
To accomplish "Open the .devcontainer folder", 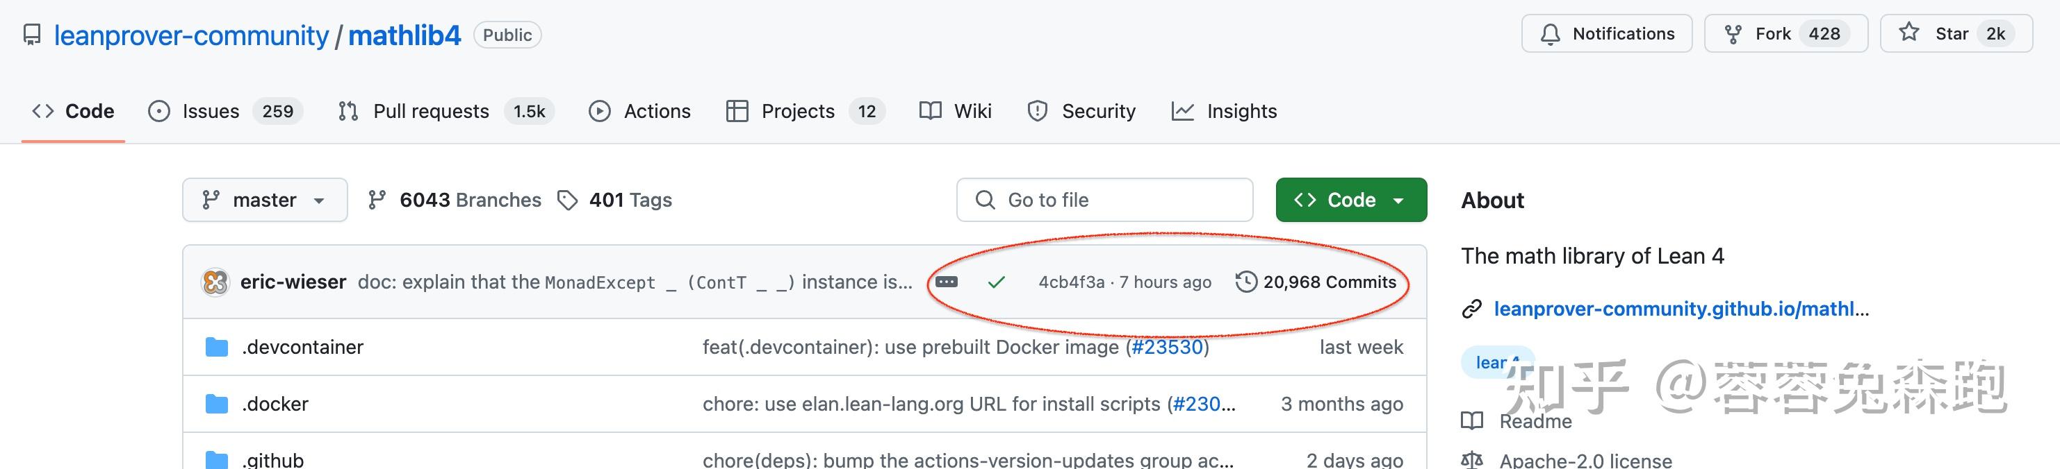I will pyautogui.click(x=302, y=347).
